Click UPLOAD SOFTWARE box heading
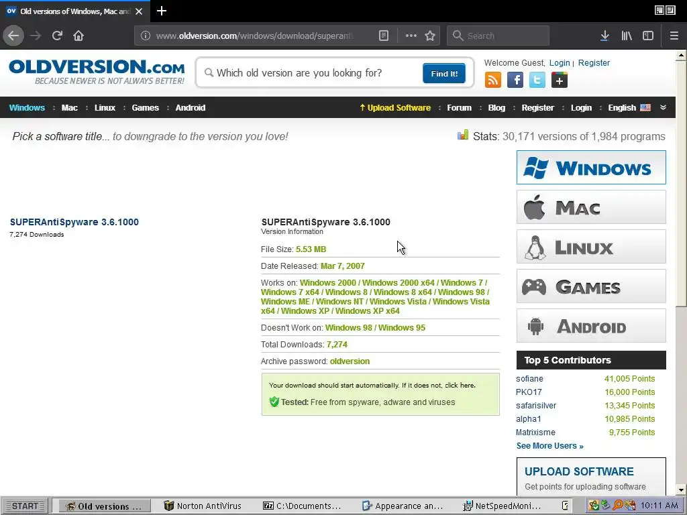The width and height of the screenshot is (687, 515). point(579,471)
